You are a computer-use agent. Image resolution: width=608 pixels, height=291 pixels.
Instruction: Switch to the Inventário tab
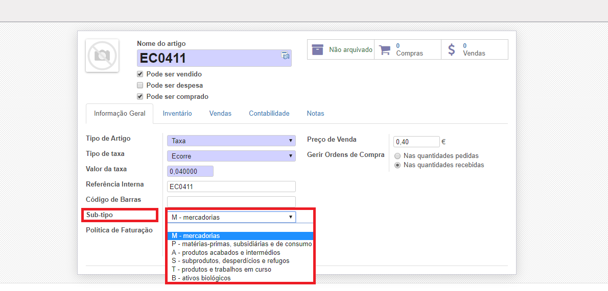click(177, 114)
